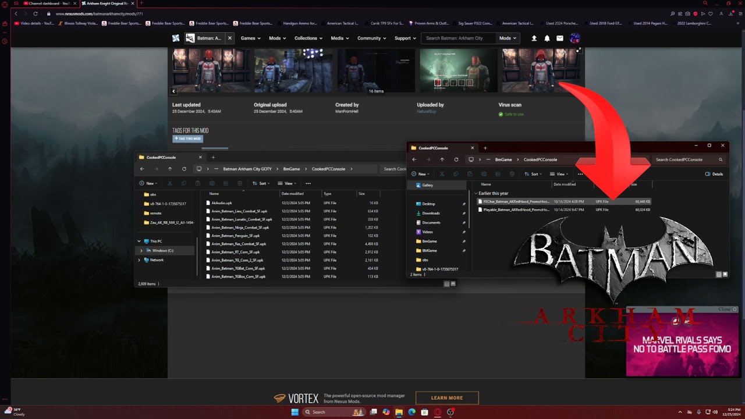Screen dimensions: 745x419
Task: Open Sort dropdown in left Explorer
Action: point(262,183)
